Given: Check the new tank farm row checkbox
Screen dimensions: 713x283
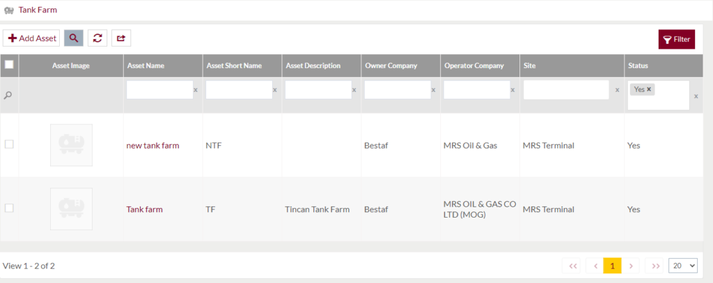Looking at the screenshot, I should click(9, 144).
